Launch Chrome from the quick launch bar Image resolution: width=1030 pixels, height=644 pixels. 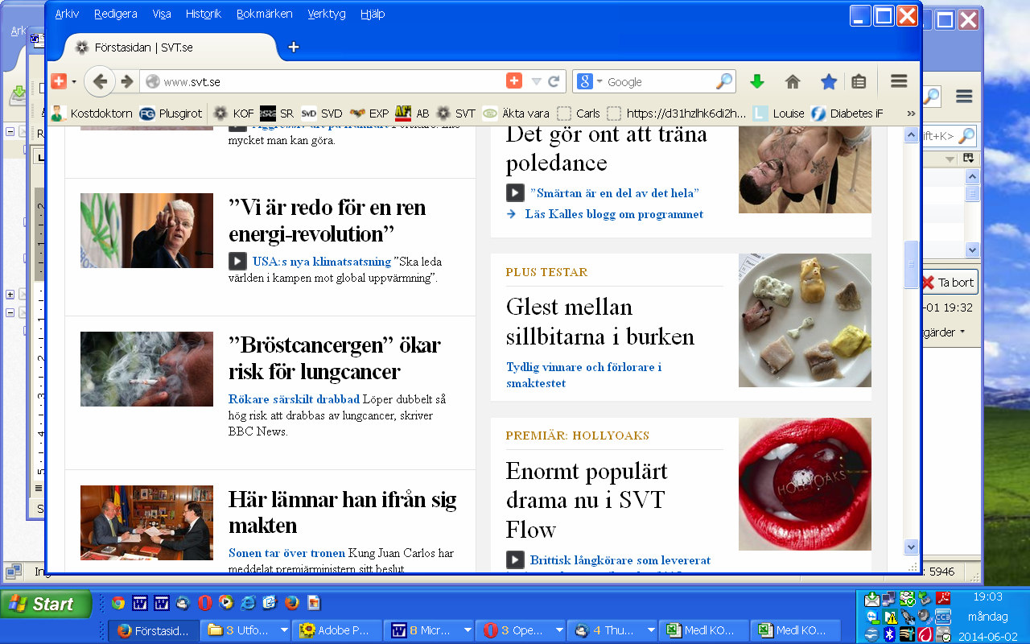click(118, 603)
